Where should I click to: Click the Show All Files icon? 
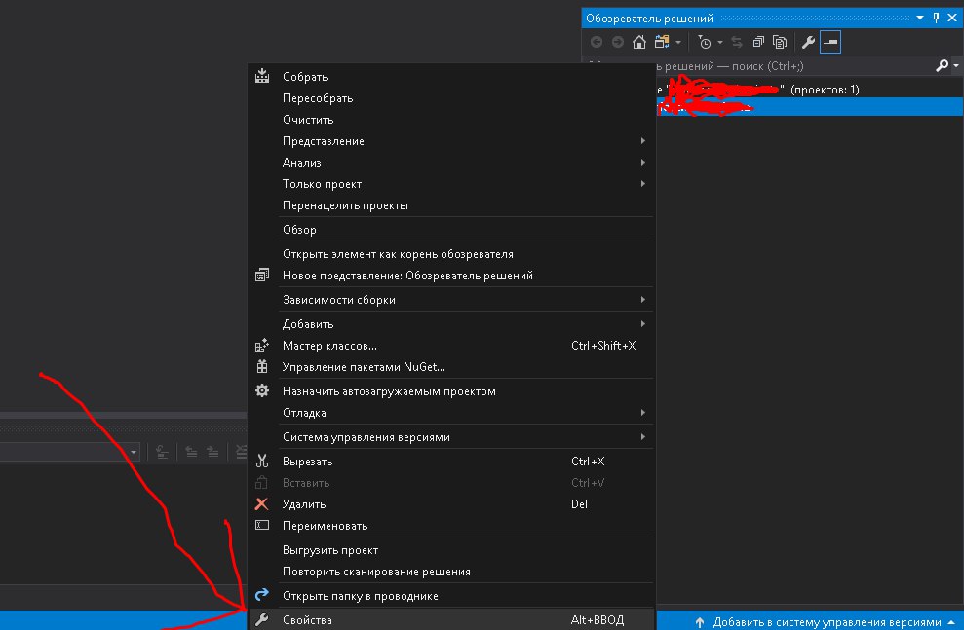pos(780,42)
